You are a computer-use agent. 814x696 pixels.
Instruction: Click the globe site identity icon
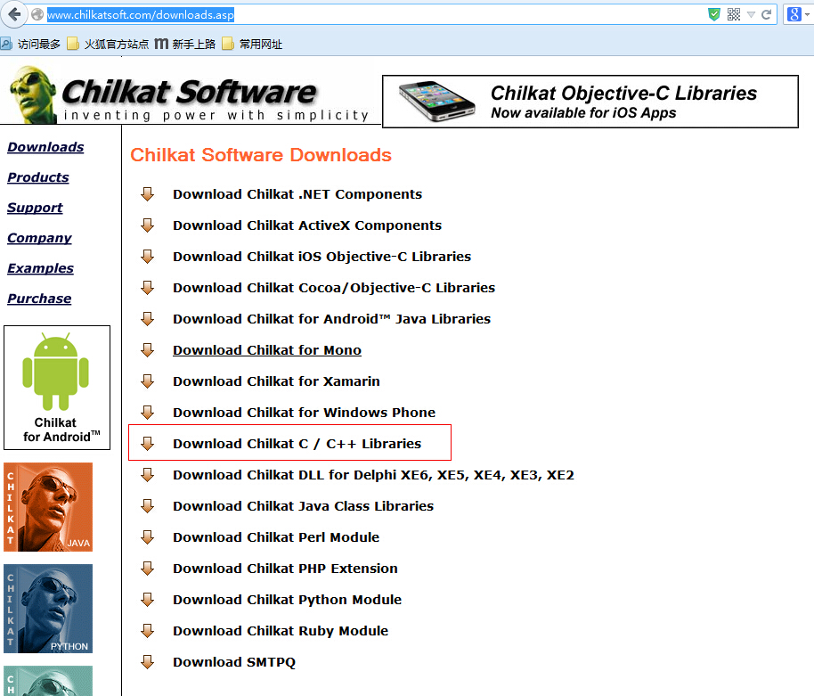point(37,14)
